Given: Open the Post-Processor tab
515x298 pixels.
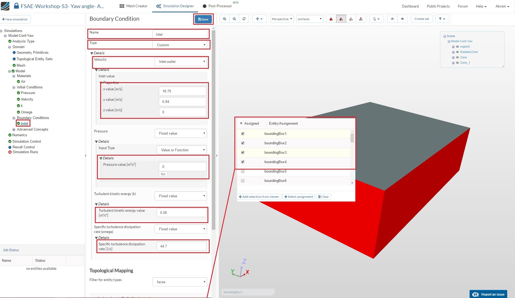Looking at the screenshot, I should pyautogui.click(x=217, y=6).
